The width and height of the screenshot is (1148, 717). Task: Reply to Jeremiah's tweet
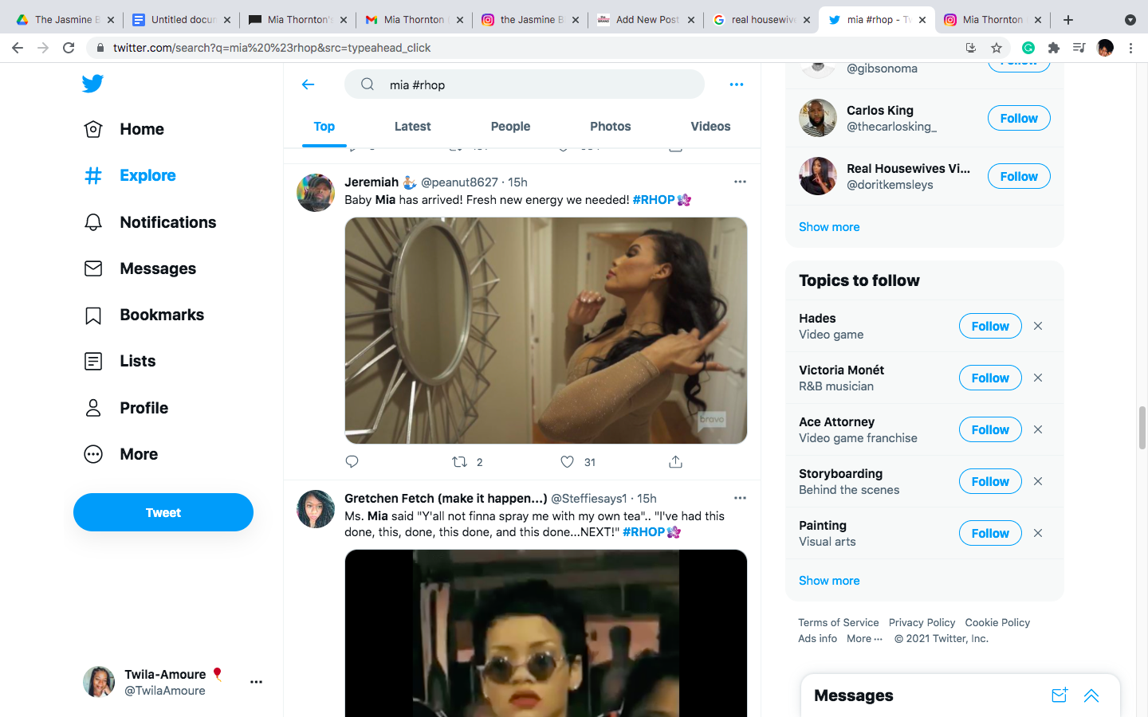pos(352,461)
